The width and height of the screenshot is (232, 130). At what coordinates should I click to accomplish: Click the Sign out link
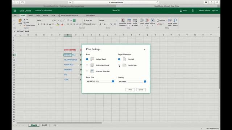(x=215, y=10)
